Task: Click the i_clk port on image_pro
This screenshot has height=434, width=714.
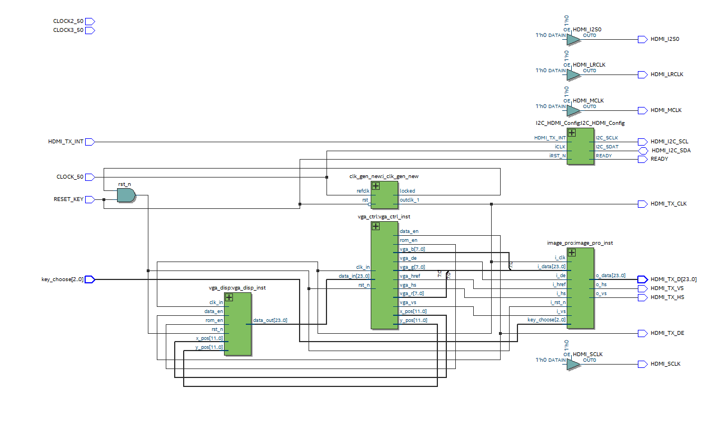Action: (560, 258)
